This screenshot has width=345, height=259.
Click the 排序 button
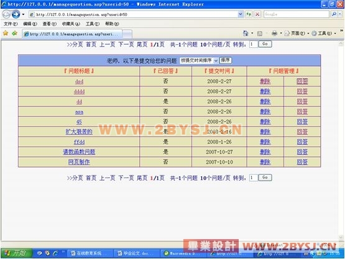(225, 60)
